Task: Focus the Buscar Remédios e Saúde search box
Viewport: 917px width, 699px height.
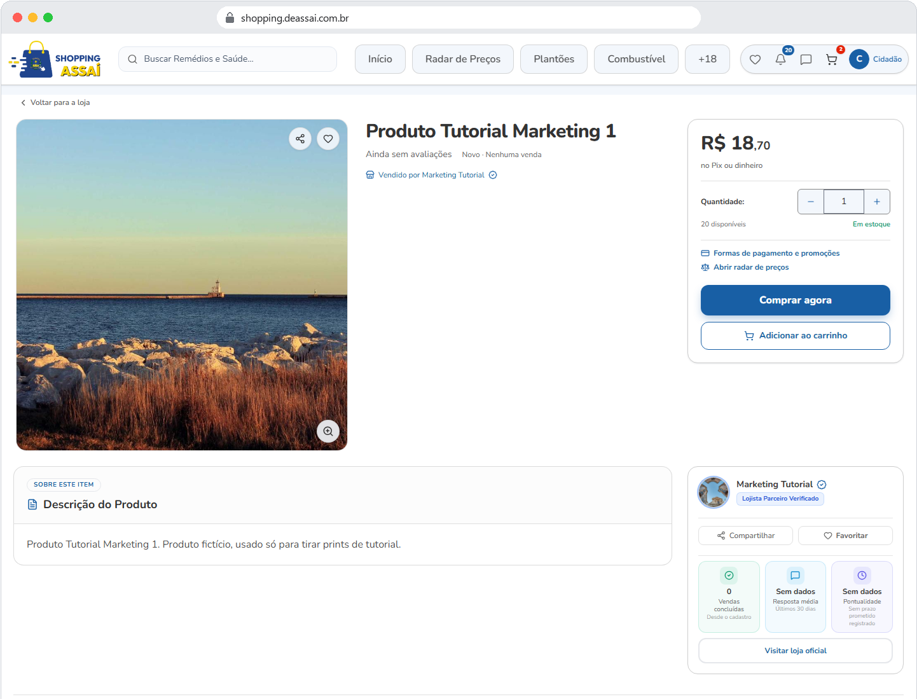Action: [228, 59]
